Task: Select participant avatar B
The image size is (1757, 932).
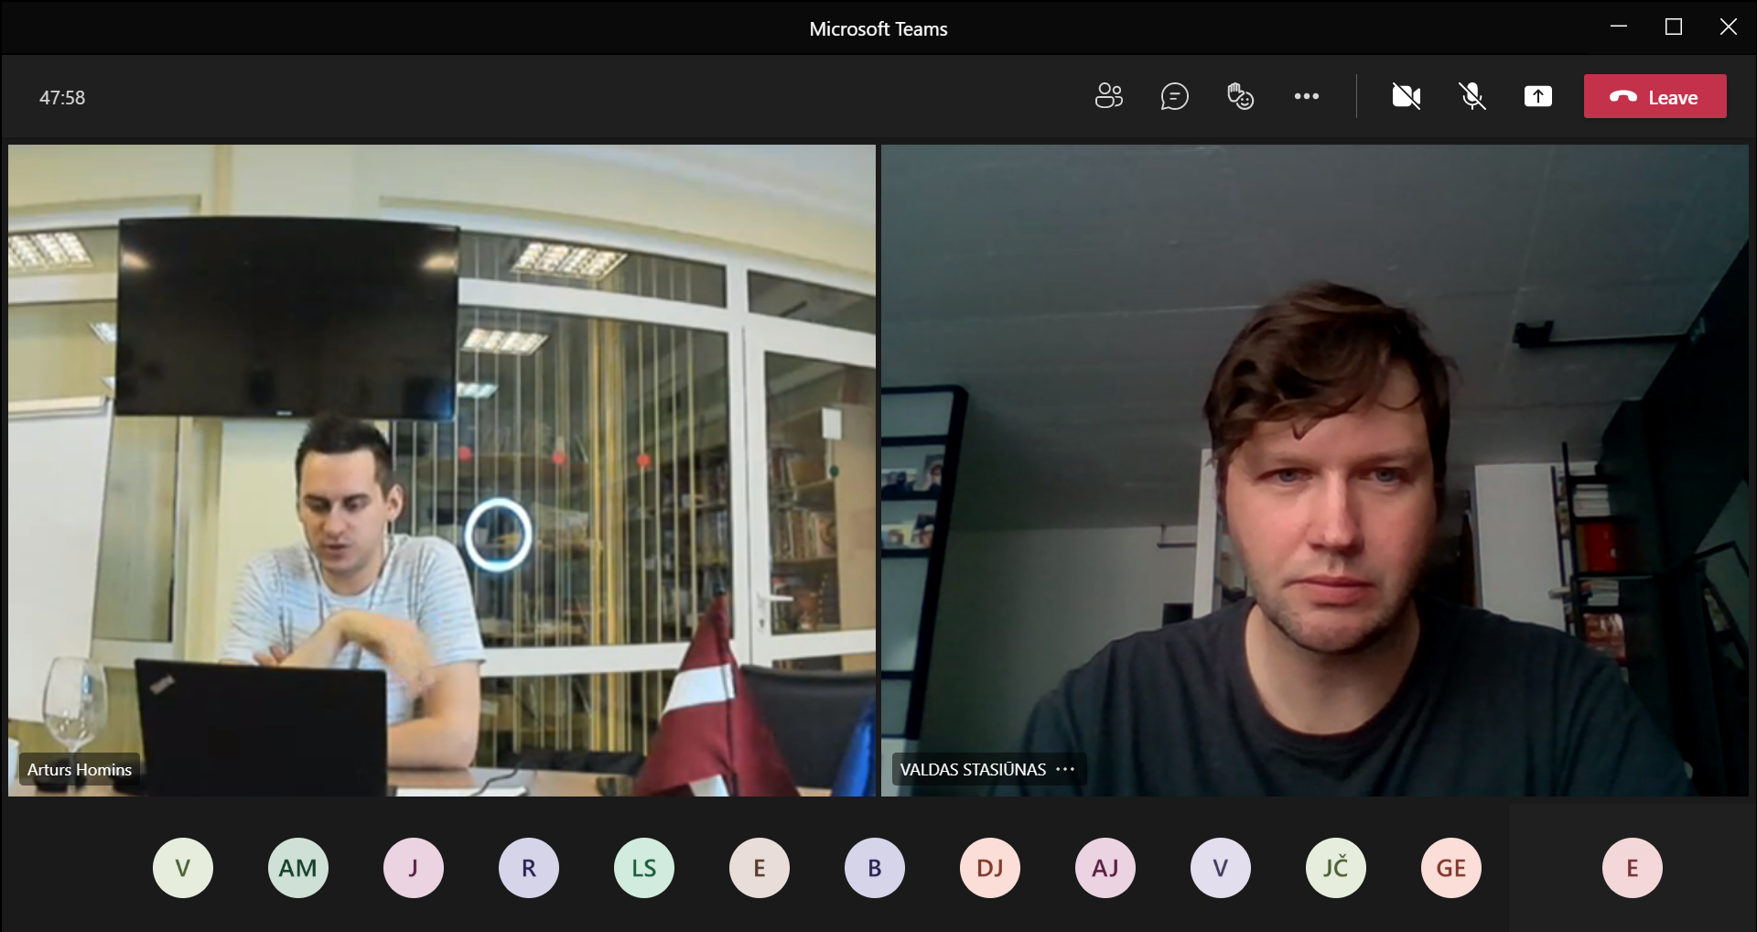Action: point(875,868)
